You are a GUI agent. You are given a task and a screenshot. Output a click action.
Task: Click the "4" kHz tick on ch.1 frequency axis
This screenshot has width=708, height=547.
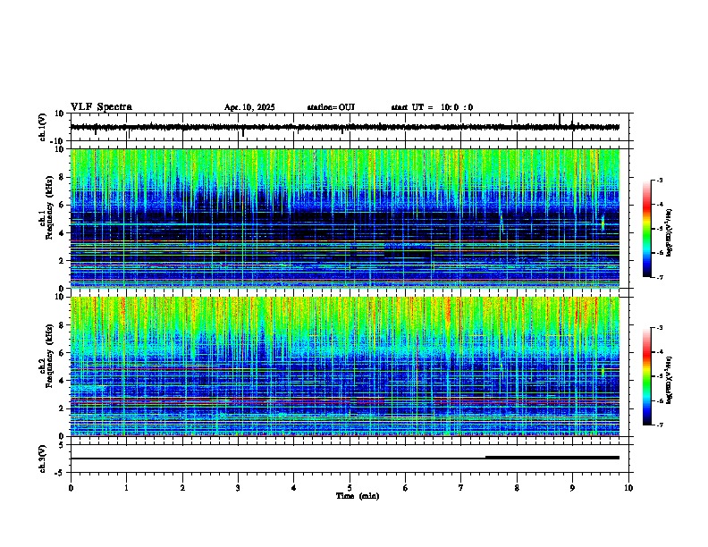tap(63, 233)
